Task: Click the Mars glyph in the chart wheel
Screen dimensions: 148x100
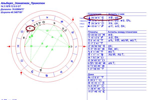Action: (x=66, y=30)
